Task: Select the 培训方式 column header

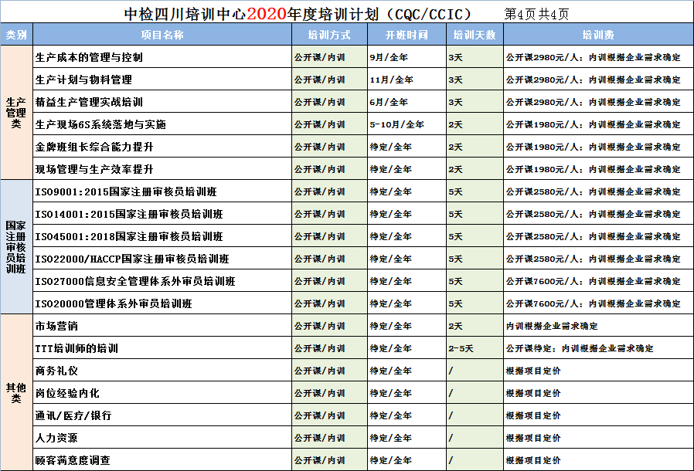Action: (328, 35)
